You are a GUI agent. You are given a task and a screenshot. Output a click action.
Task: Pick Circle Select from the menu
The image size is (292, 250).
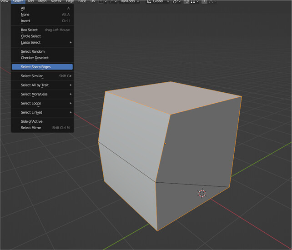click(42, 36)
